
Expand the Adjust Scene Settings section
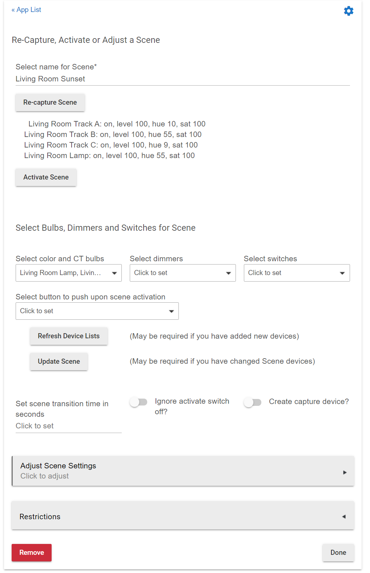[x=183, y=471]
